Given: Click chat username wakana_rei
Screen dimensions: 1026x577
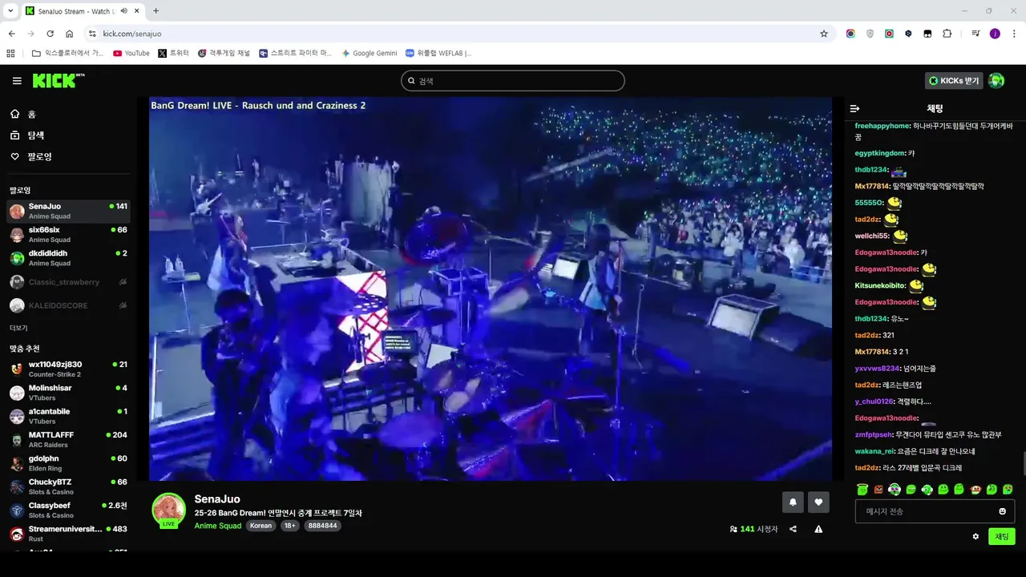Looking at the screenshot, I should click(875, 451).
